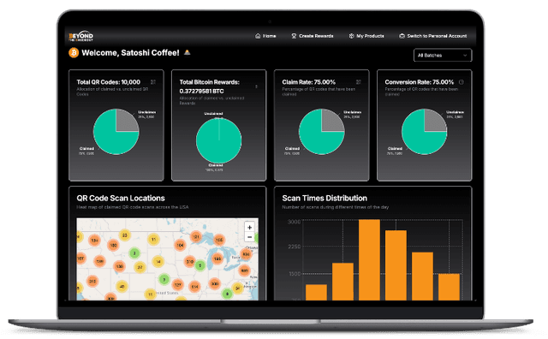This screenshot has height=339, width=548.
Task: Click the heat map description under Scan Locations
Action: 133,207
